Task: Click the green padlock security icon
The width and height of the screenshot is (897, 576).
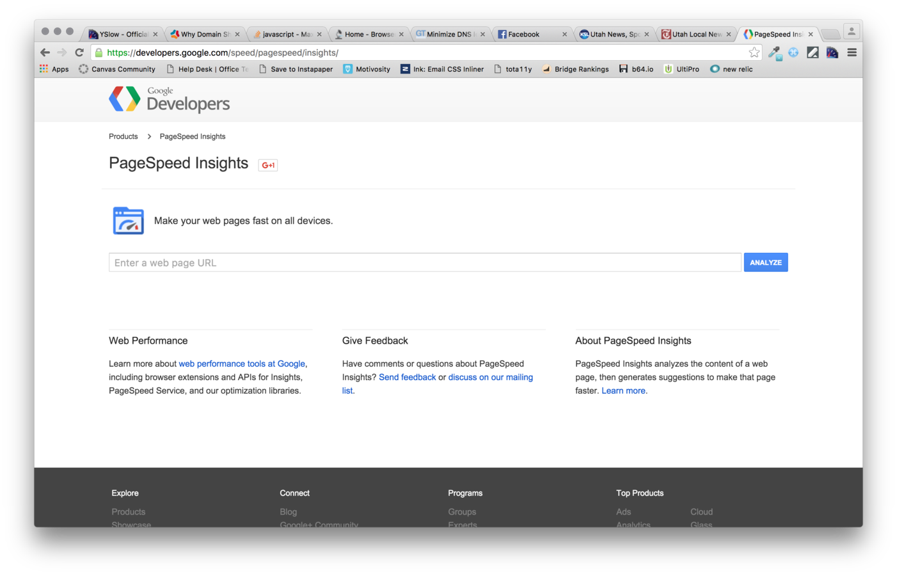Action: pos(99,52)
